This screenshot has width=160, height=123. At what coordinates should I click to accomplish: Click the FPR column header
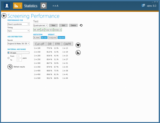click(x=58, y=44)
